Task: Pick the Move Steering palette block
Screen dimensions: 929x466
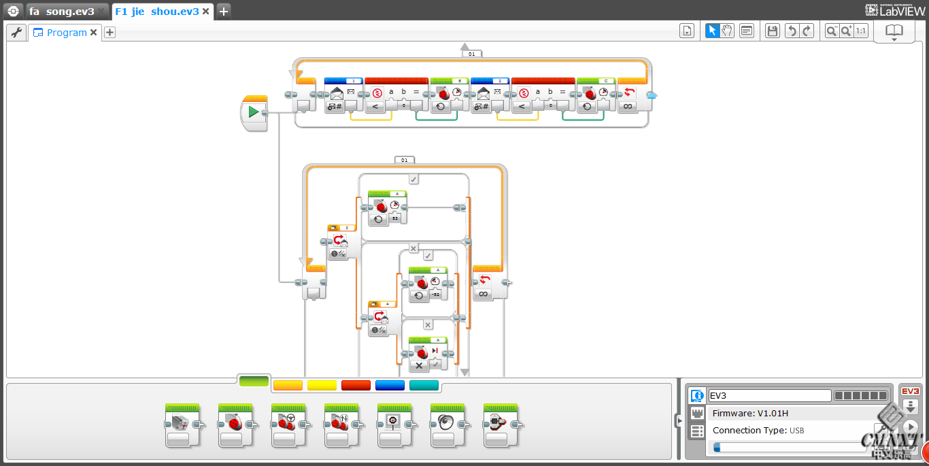Action: 288,425
